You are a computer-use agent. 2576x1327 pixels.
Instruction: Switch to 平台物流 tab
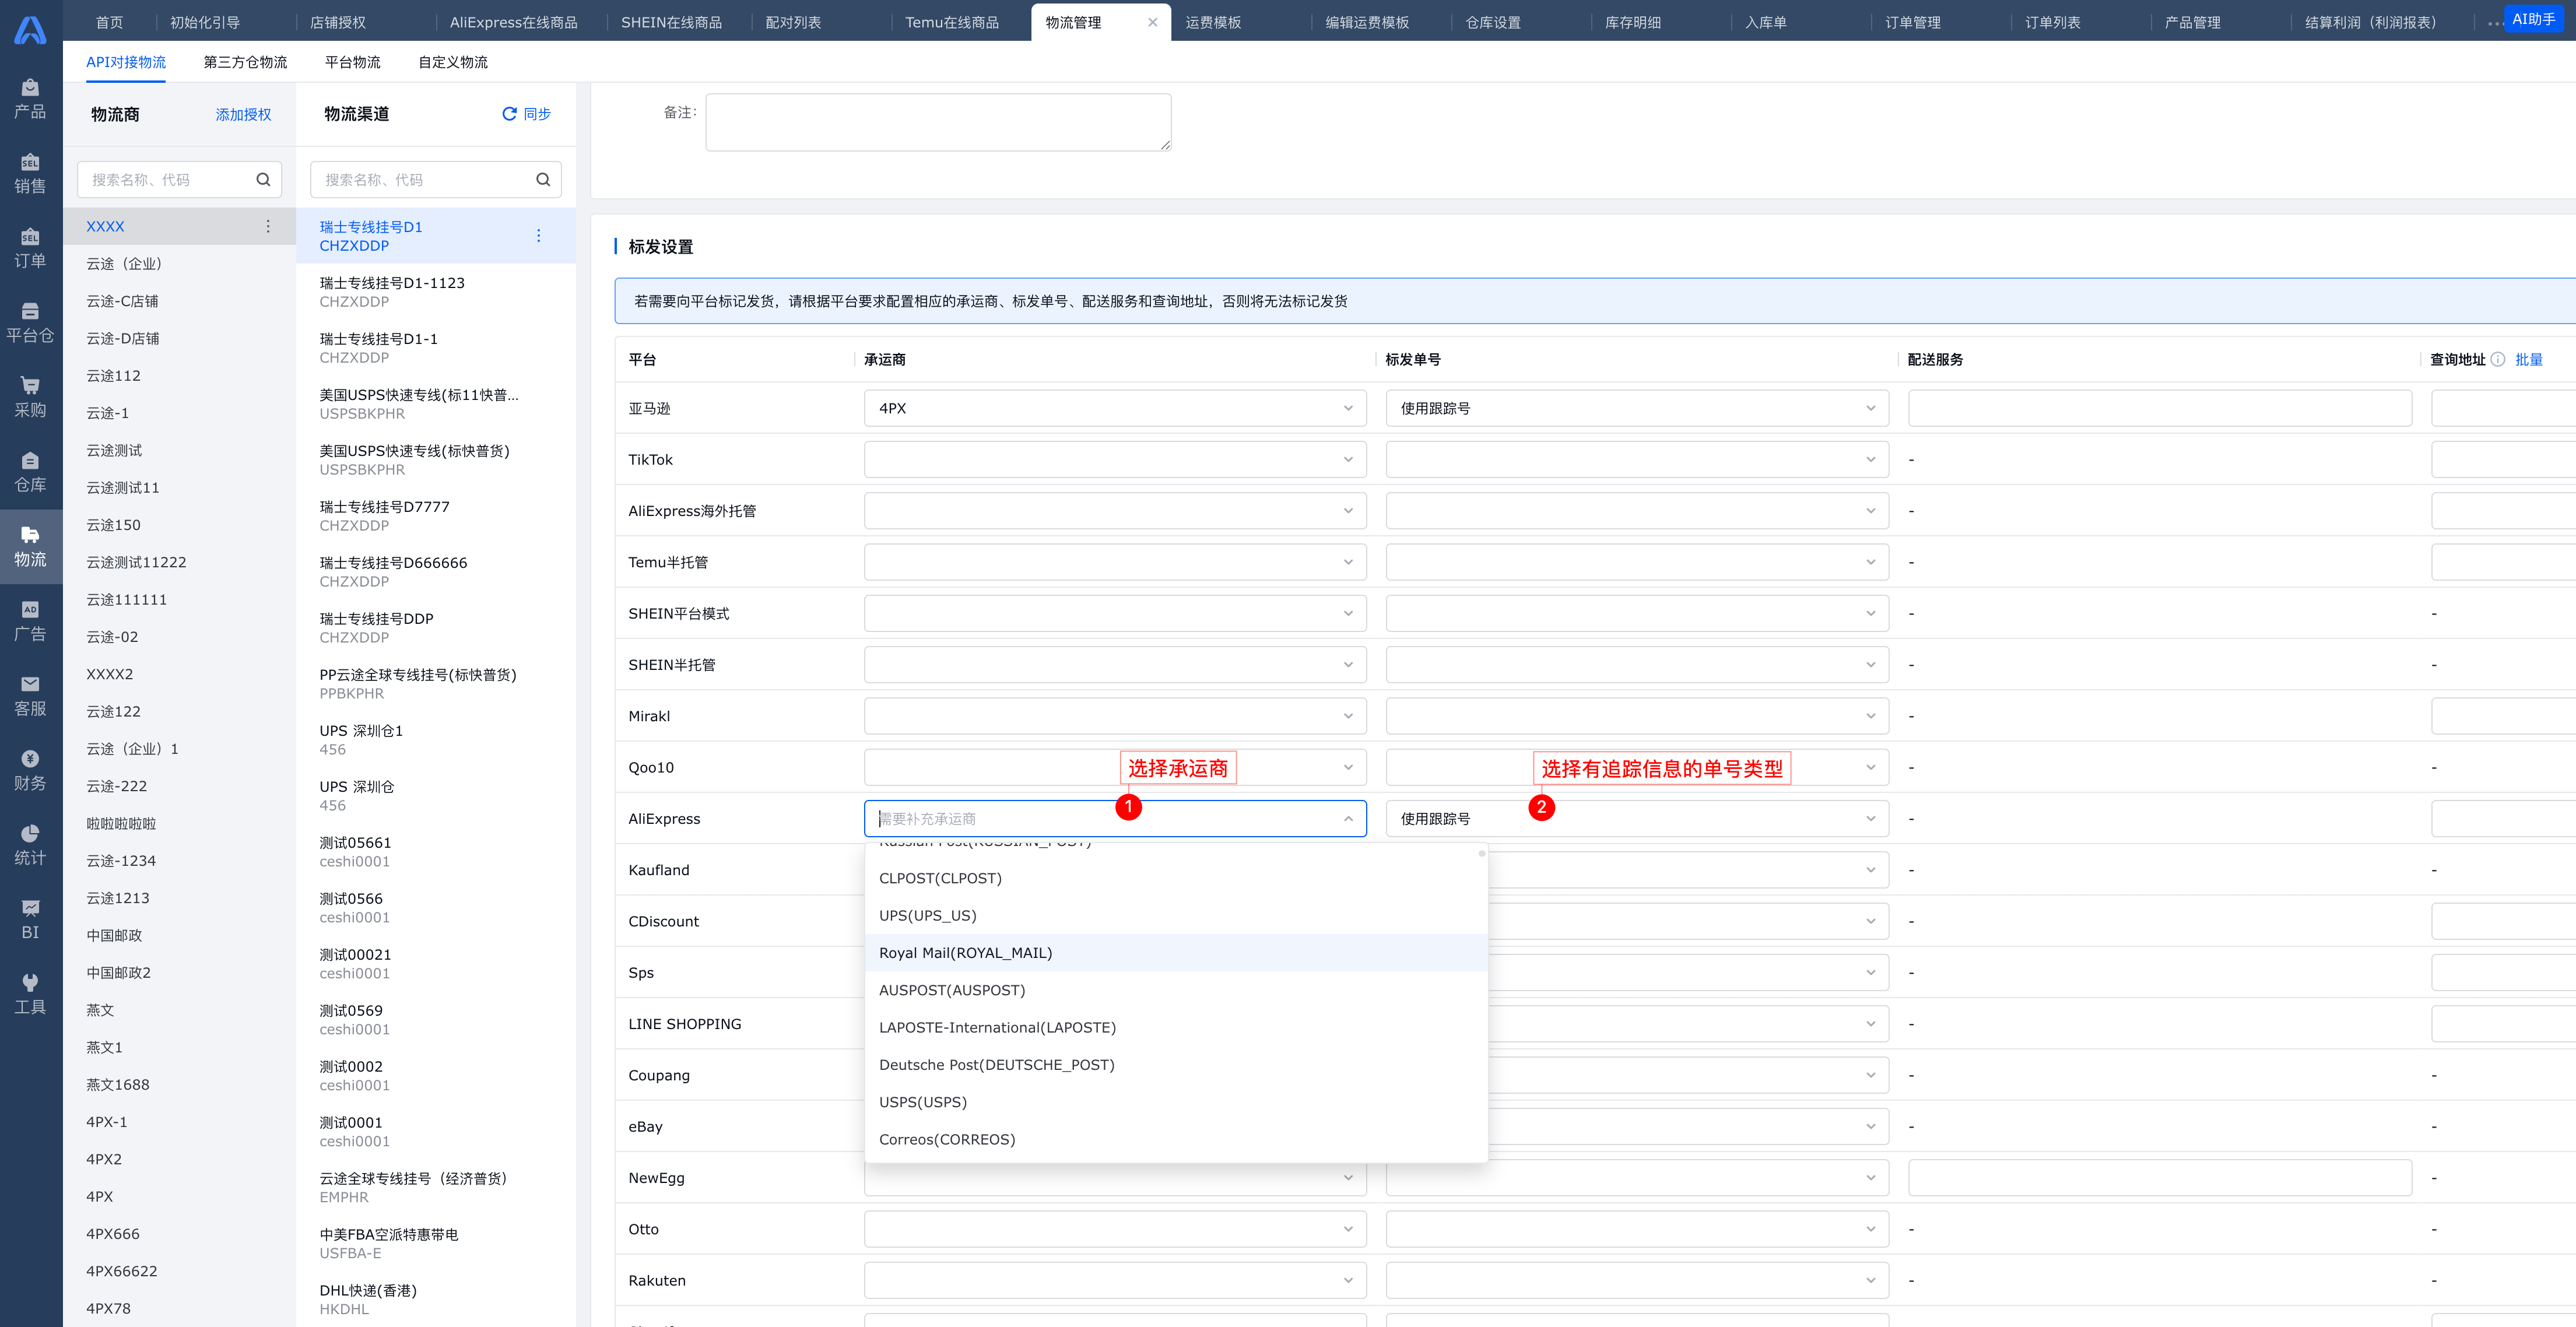[352, 62]
